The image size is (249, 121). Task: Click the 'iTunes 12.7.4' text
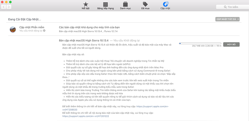(x=111, y=31)
